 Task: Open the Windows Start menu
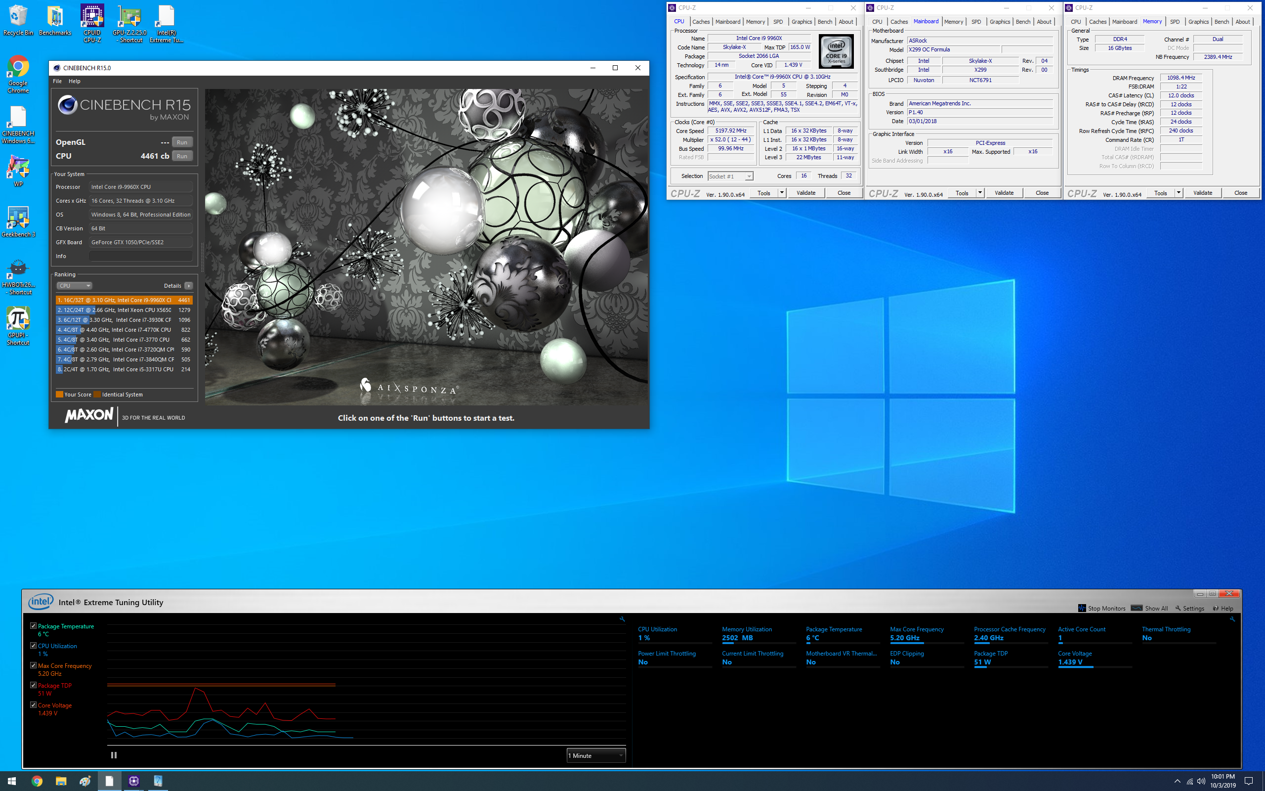click(11, 781)
